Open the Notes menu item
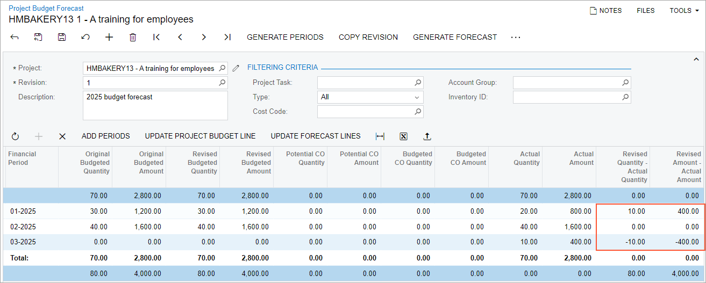 tap(605, 11)
